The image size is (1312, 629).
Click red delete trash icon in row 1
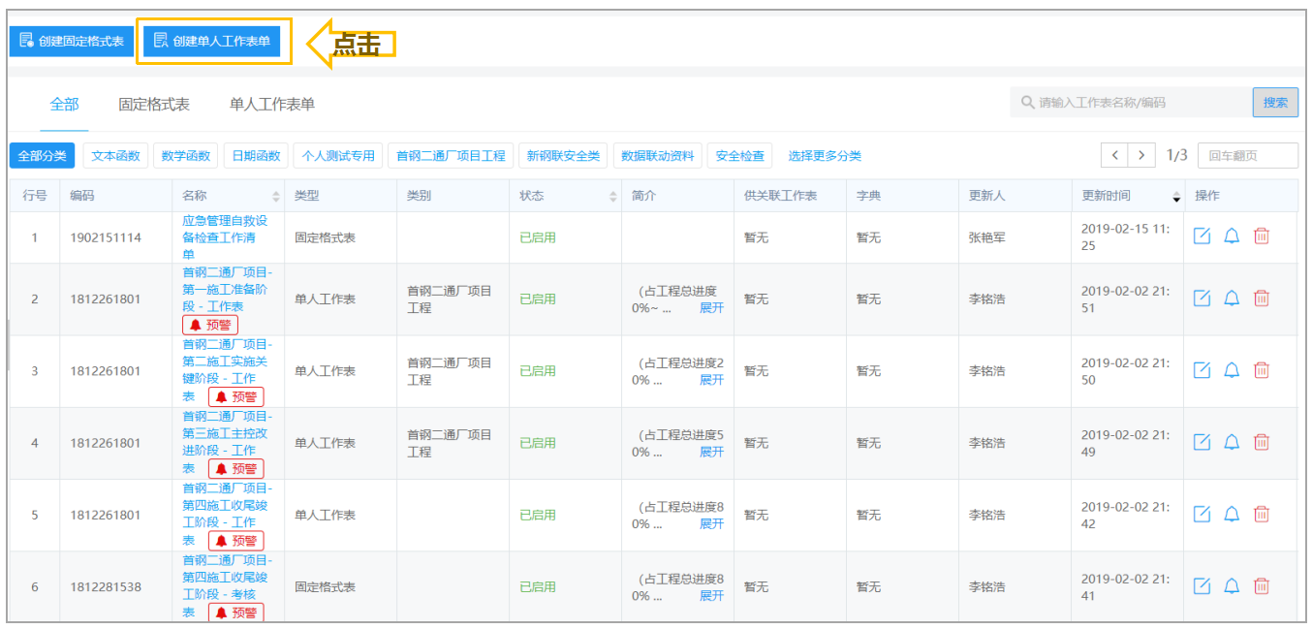[1262, 236]
